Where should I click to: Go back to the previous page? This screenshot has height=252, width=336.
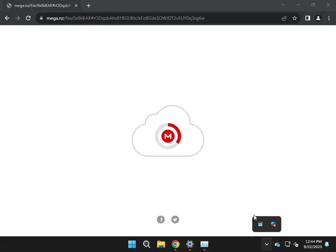7,18
